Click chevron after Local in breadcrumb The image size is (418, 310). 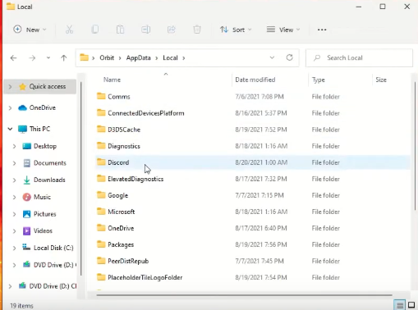184,58
